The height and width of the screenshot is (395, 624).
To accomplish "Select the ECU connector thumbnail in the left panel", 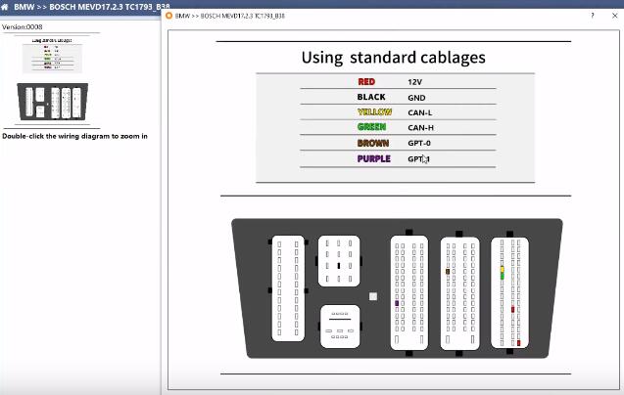I will pos(52,102).
